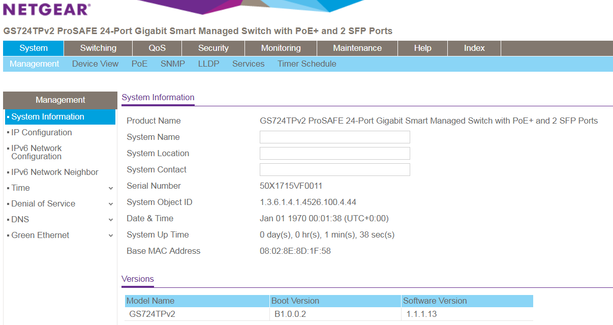Click the boot version cell B1.0.0.2

point(290,314)
